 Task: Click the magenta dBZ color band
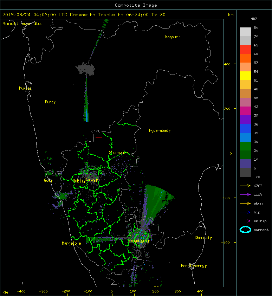pyautogui.click(x=245, y=111)
